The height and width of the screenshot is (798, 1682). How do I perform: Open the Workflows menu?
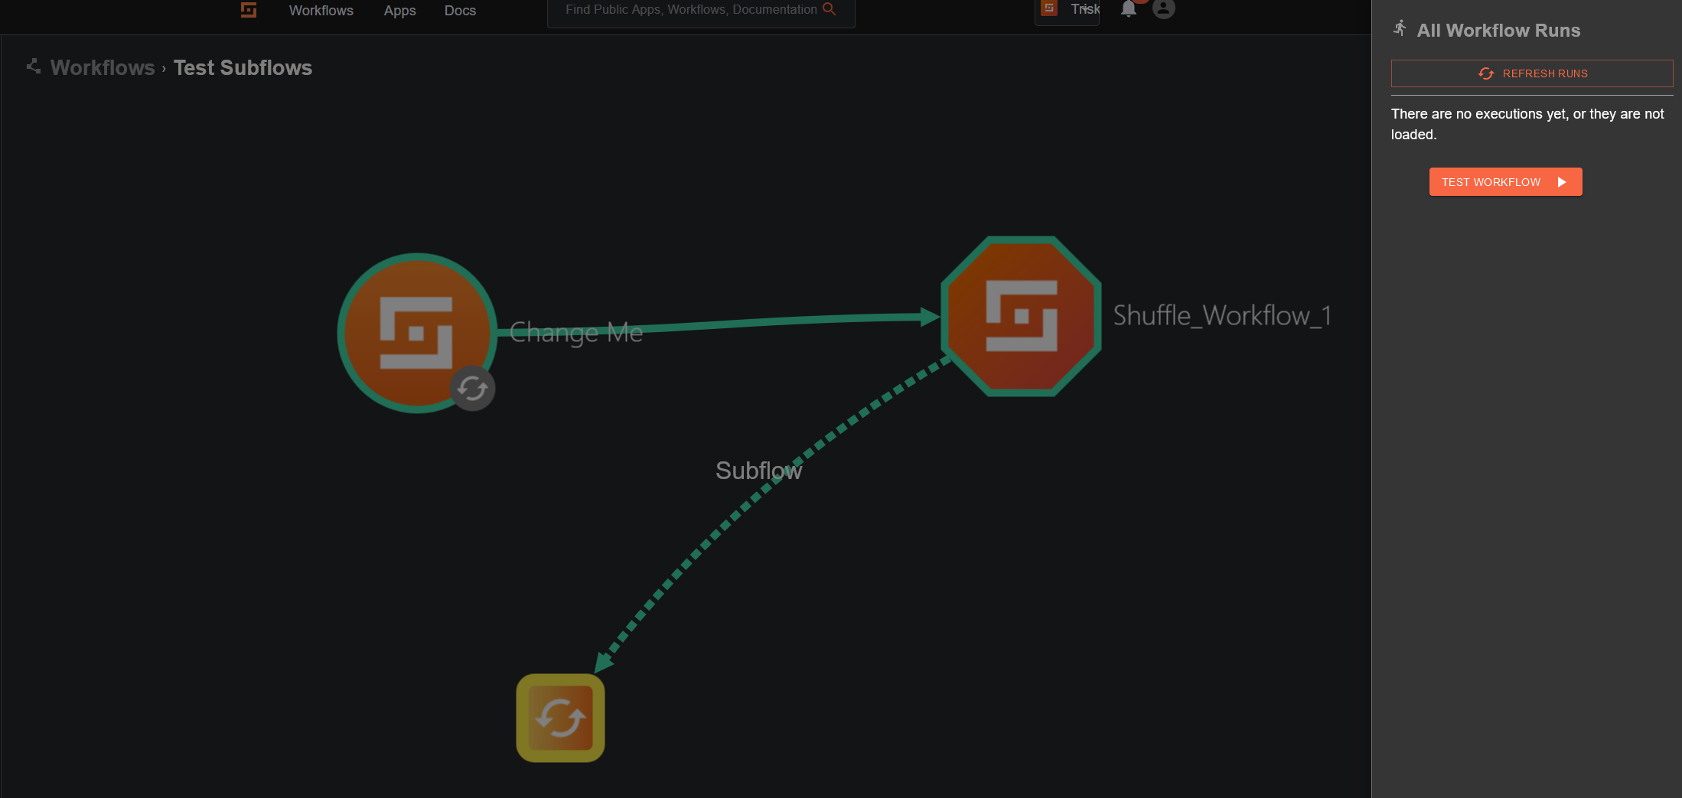tap(321, 10)
